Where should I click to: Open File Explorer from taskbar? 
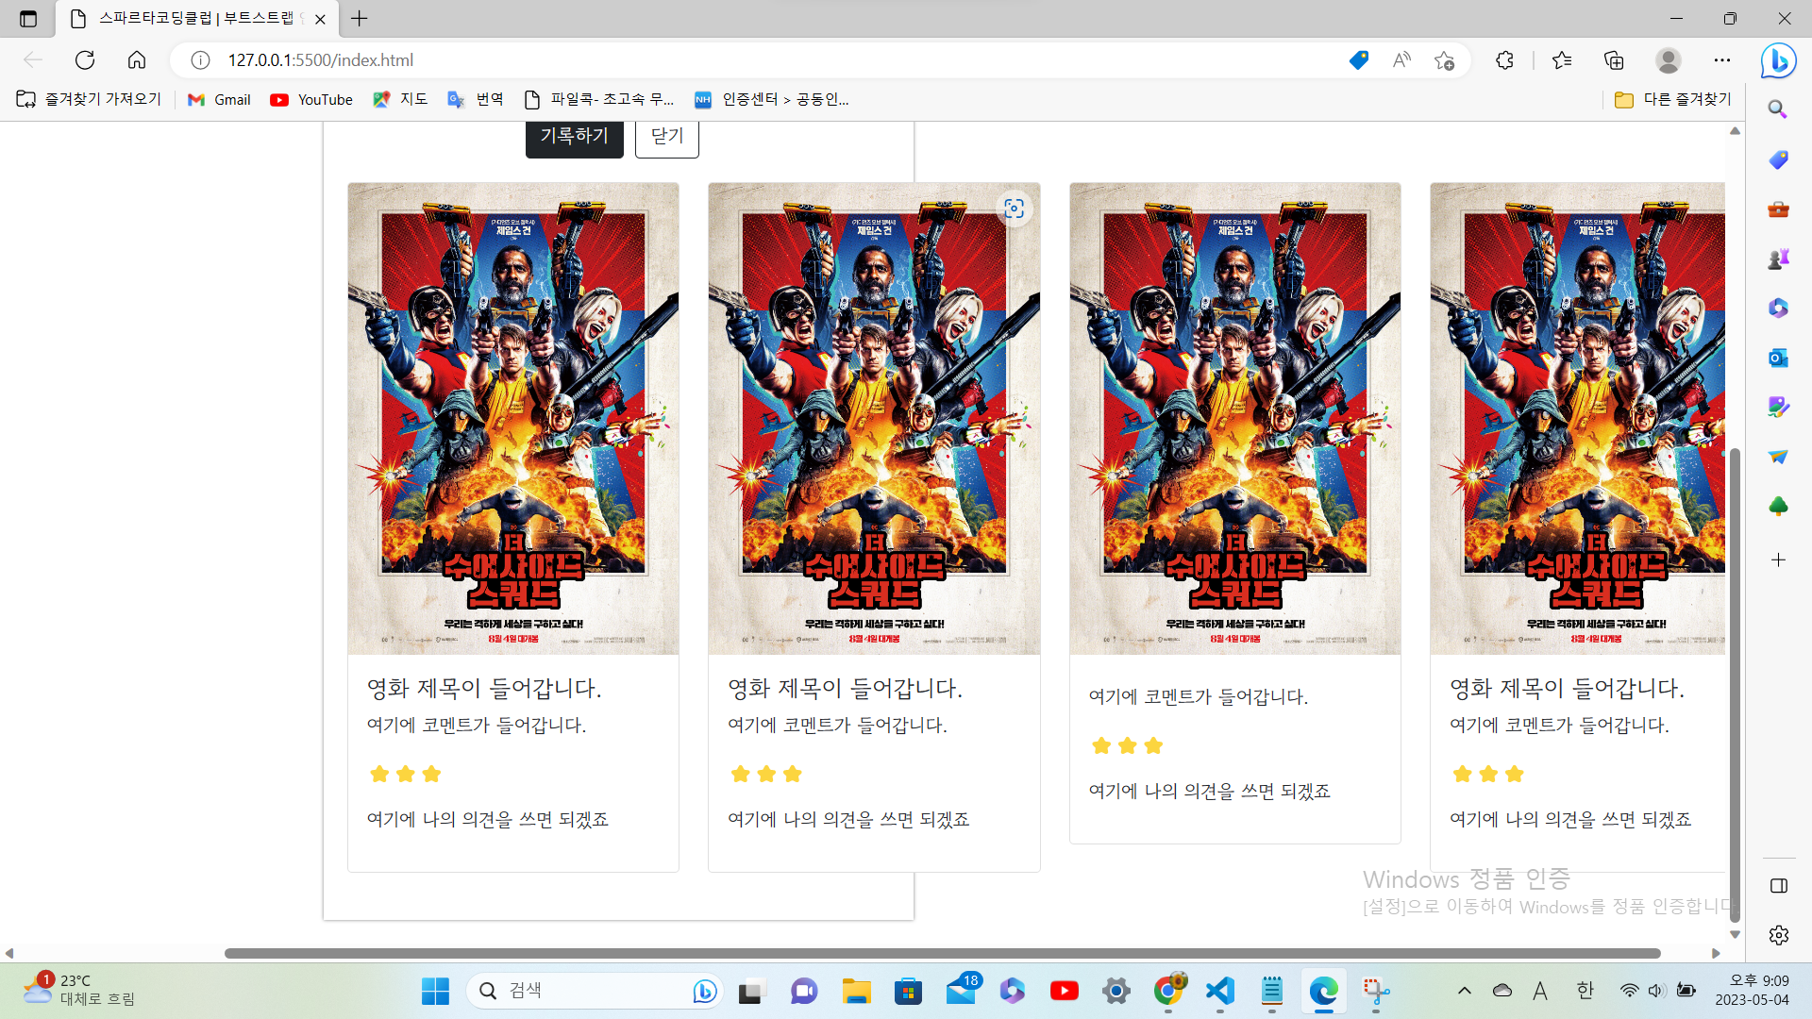856,991
